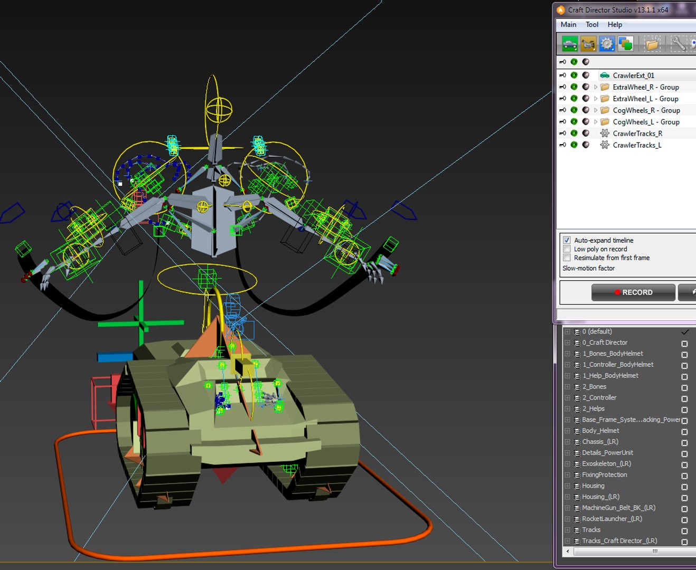Click the green power icon for CrawlerTracks_R
The width and height of the screenshot is (696, 570).
574,134
